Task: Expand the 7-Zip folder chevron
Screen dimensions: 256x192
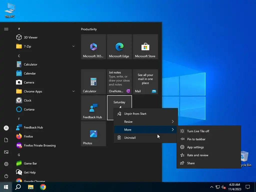Action: [73, 46]
